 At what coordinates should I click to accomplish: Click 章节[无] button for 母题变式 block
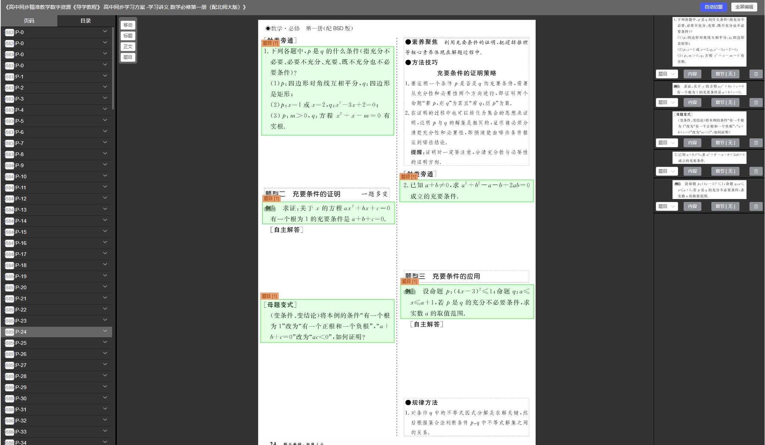coord(725,143)
